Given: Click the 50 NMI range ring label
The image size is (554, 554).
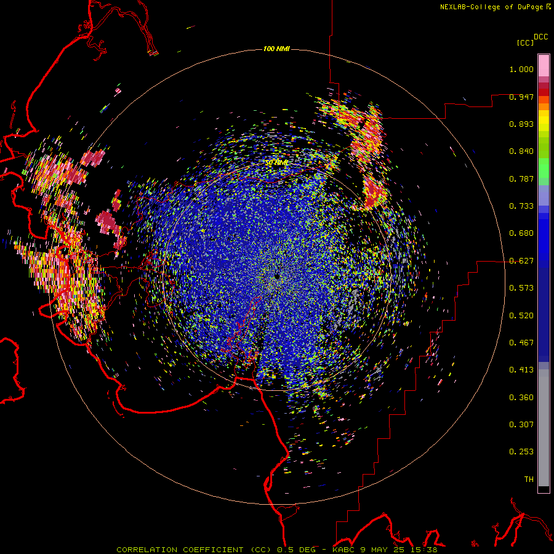Looking at the screenshot, I should tap(276, 163).
